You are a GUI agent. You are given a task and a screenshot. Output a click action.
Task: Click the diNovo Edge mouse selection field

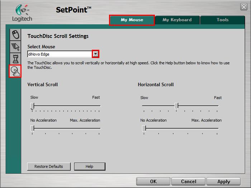click(60, 54)
